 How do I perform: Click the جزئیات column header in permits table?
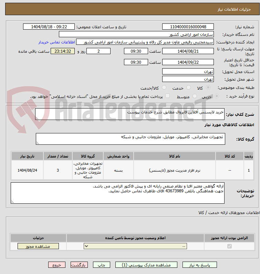pos(38,238)
